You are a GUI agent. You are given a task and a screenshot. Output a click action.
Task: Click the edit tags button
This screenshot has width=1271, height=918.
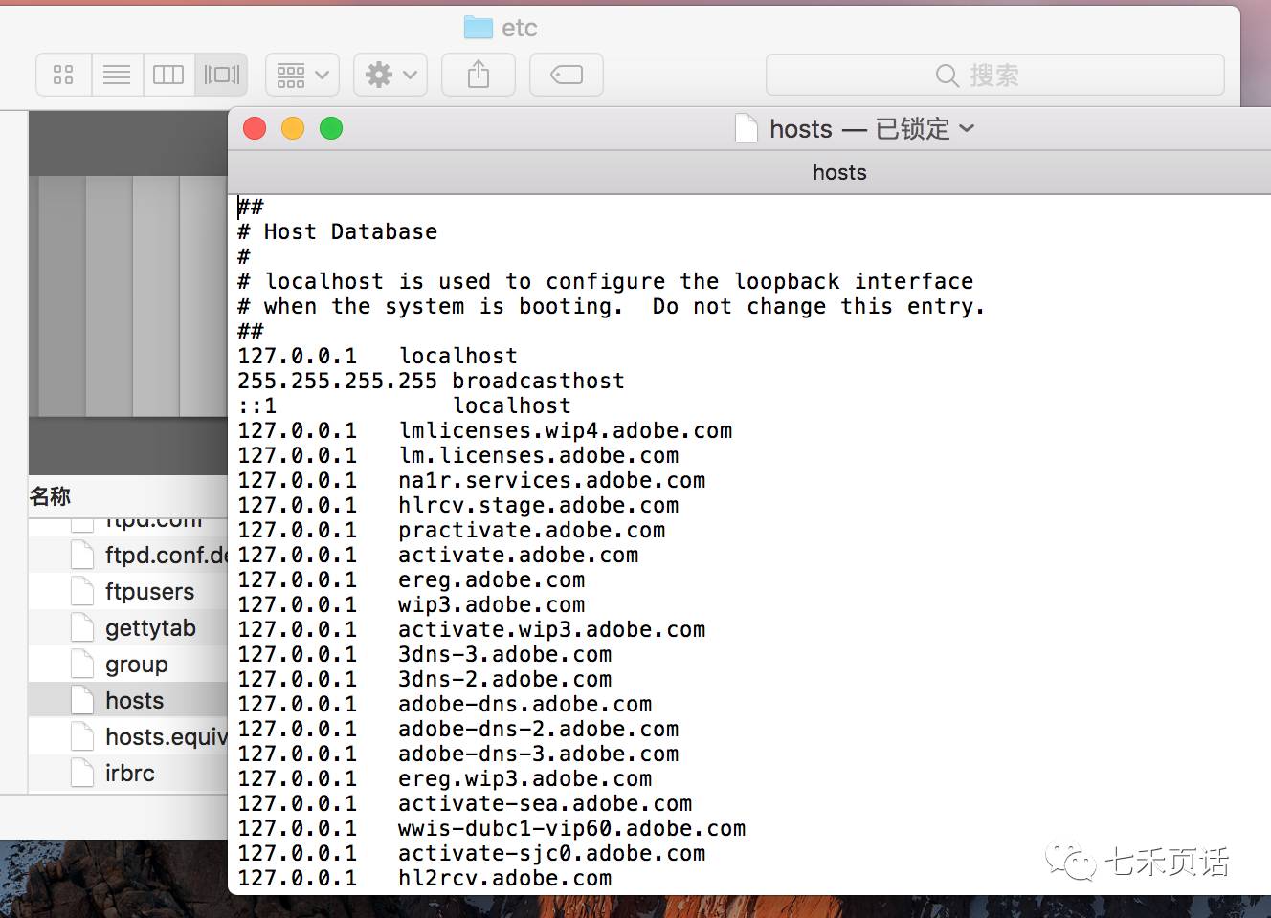coord(567,75)
